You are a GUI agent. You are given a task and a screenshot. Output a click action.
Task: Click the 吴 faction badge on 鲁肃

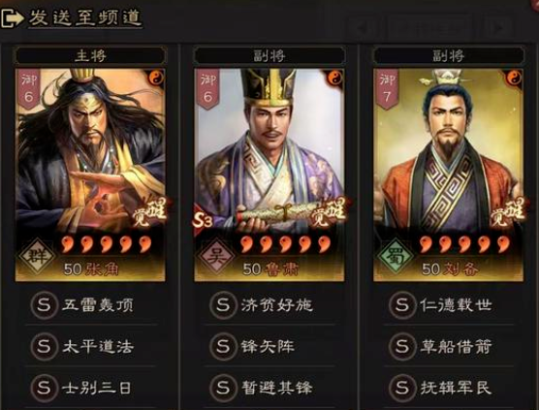(x=216, y=256)
